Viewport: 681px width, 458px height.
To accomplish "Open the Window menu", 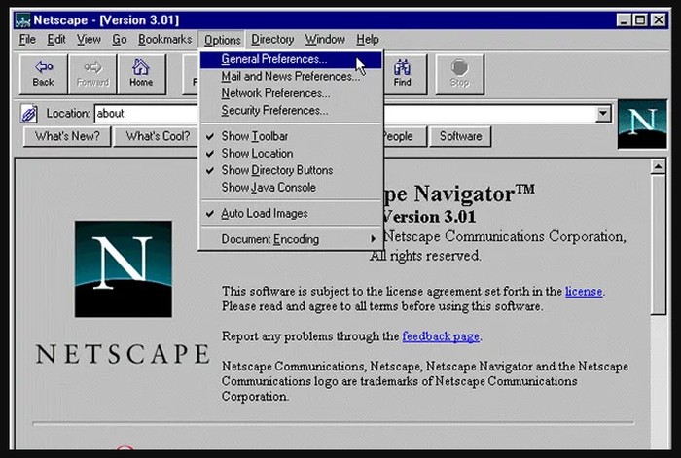I will 325,40.
